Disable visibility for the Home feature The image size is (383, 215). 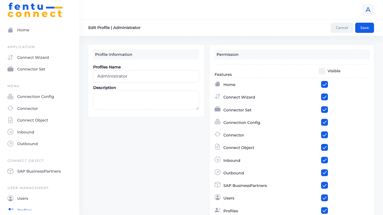(x=324, y=85)
